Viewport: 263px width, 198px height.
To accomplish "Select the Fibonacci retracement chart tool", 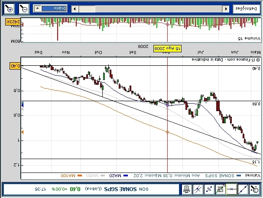I will [x=221, y=189].
